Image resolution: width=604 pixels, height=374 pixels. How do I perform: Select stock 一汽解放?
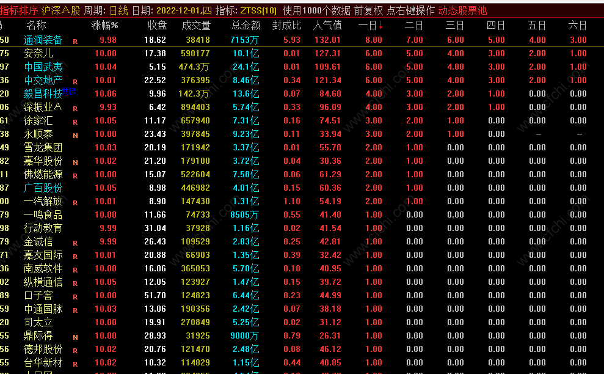43,201
